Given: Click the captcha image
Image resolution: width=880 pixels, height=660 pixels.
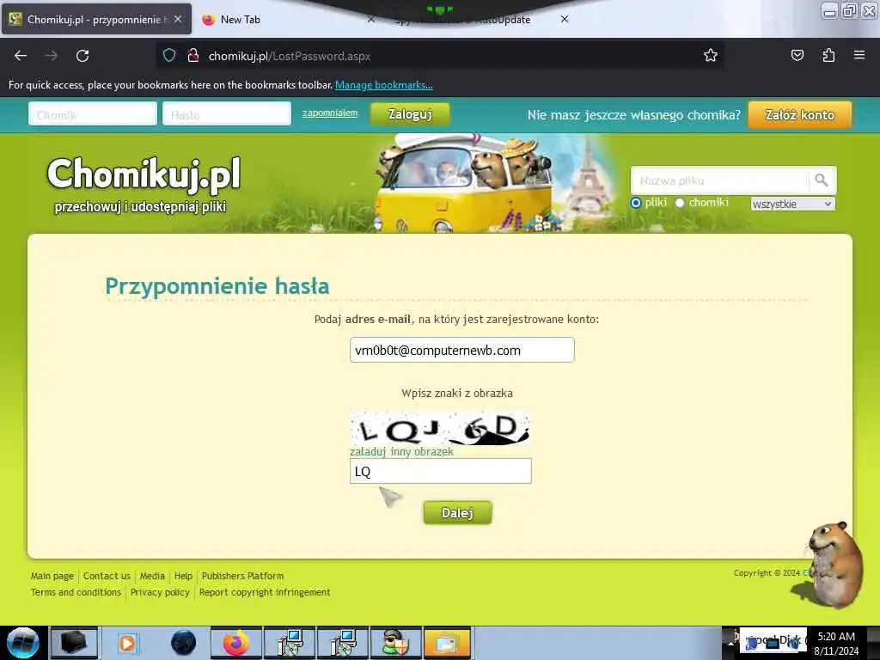Looking at the screenshot, I should tap(440, 428).
